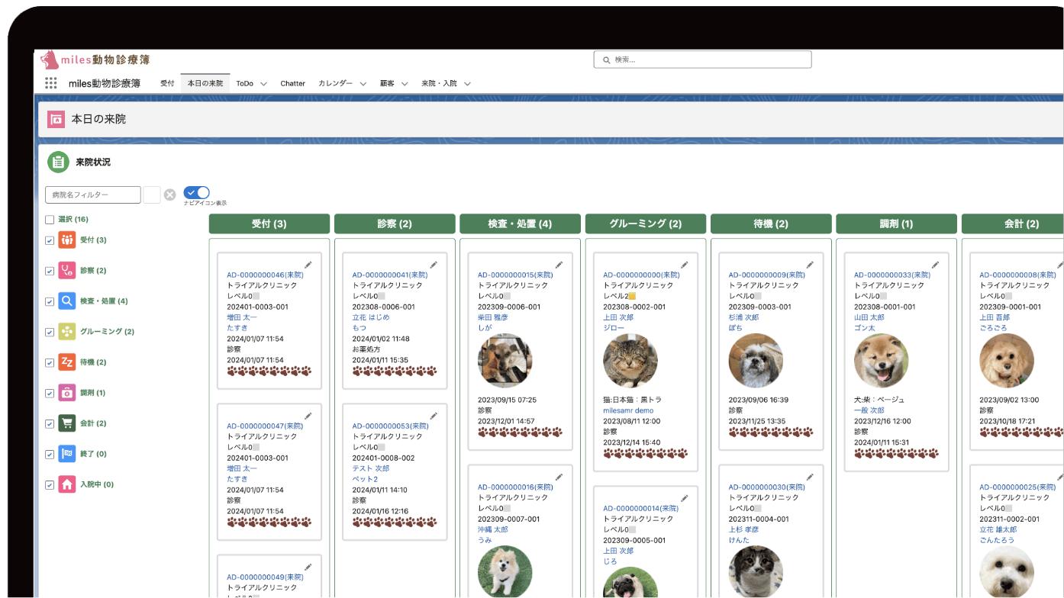Expand the 来院・入院 tab dropdown arrow
Image resolution: width=1064 pixels, height=598 pixels.
[x=467, y=84]
